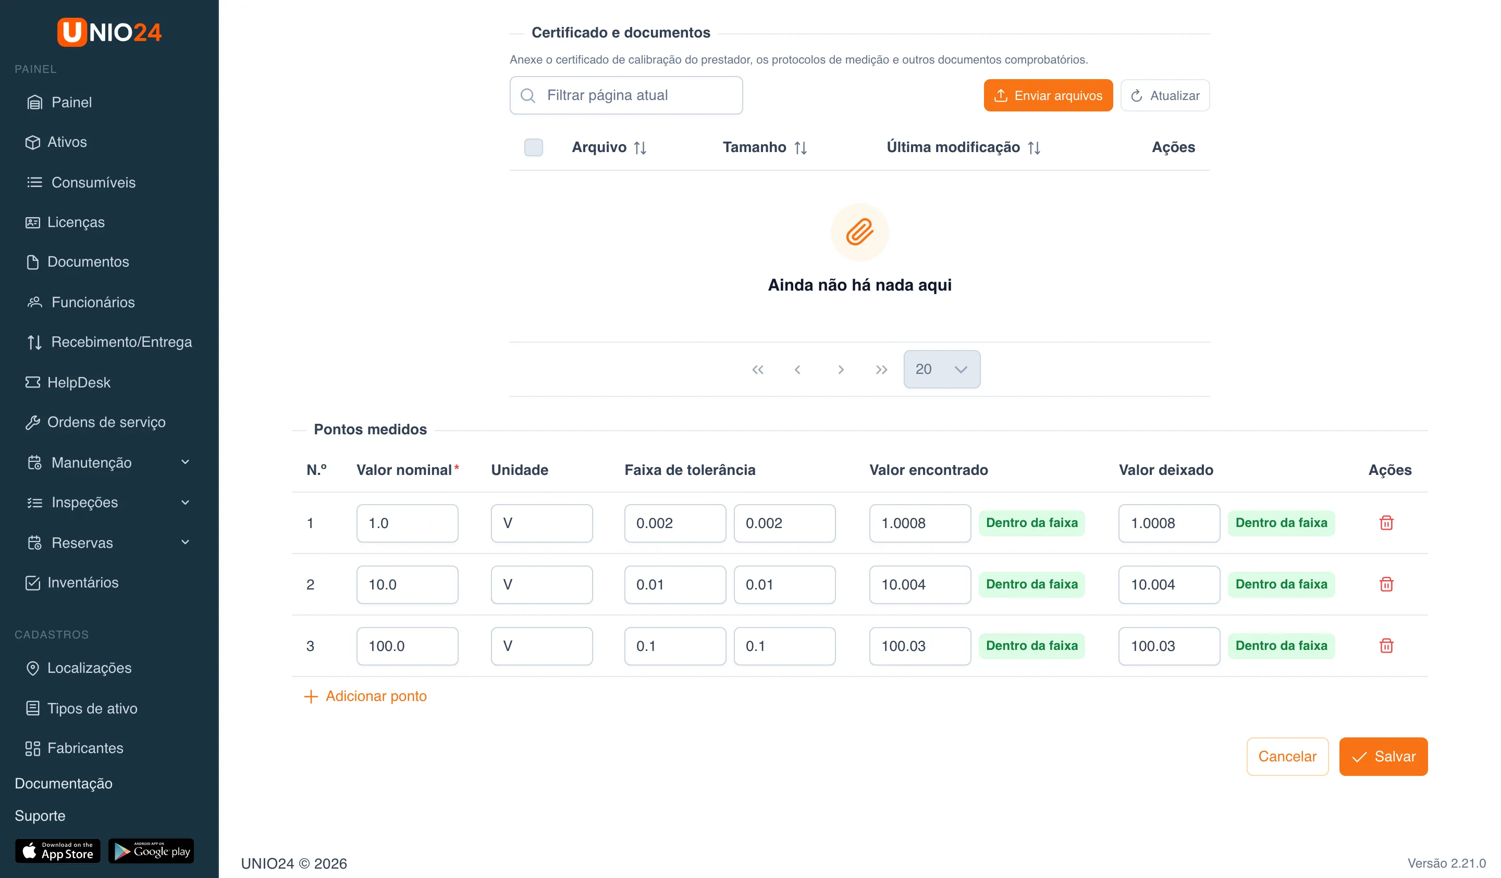Open the App Store download badge
This screenshot has width=1501, height=878.
(58, 851)
